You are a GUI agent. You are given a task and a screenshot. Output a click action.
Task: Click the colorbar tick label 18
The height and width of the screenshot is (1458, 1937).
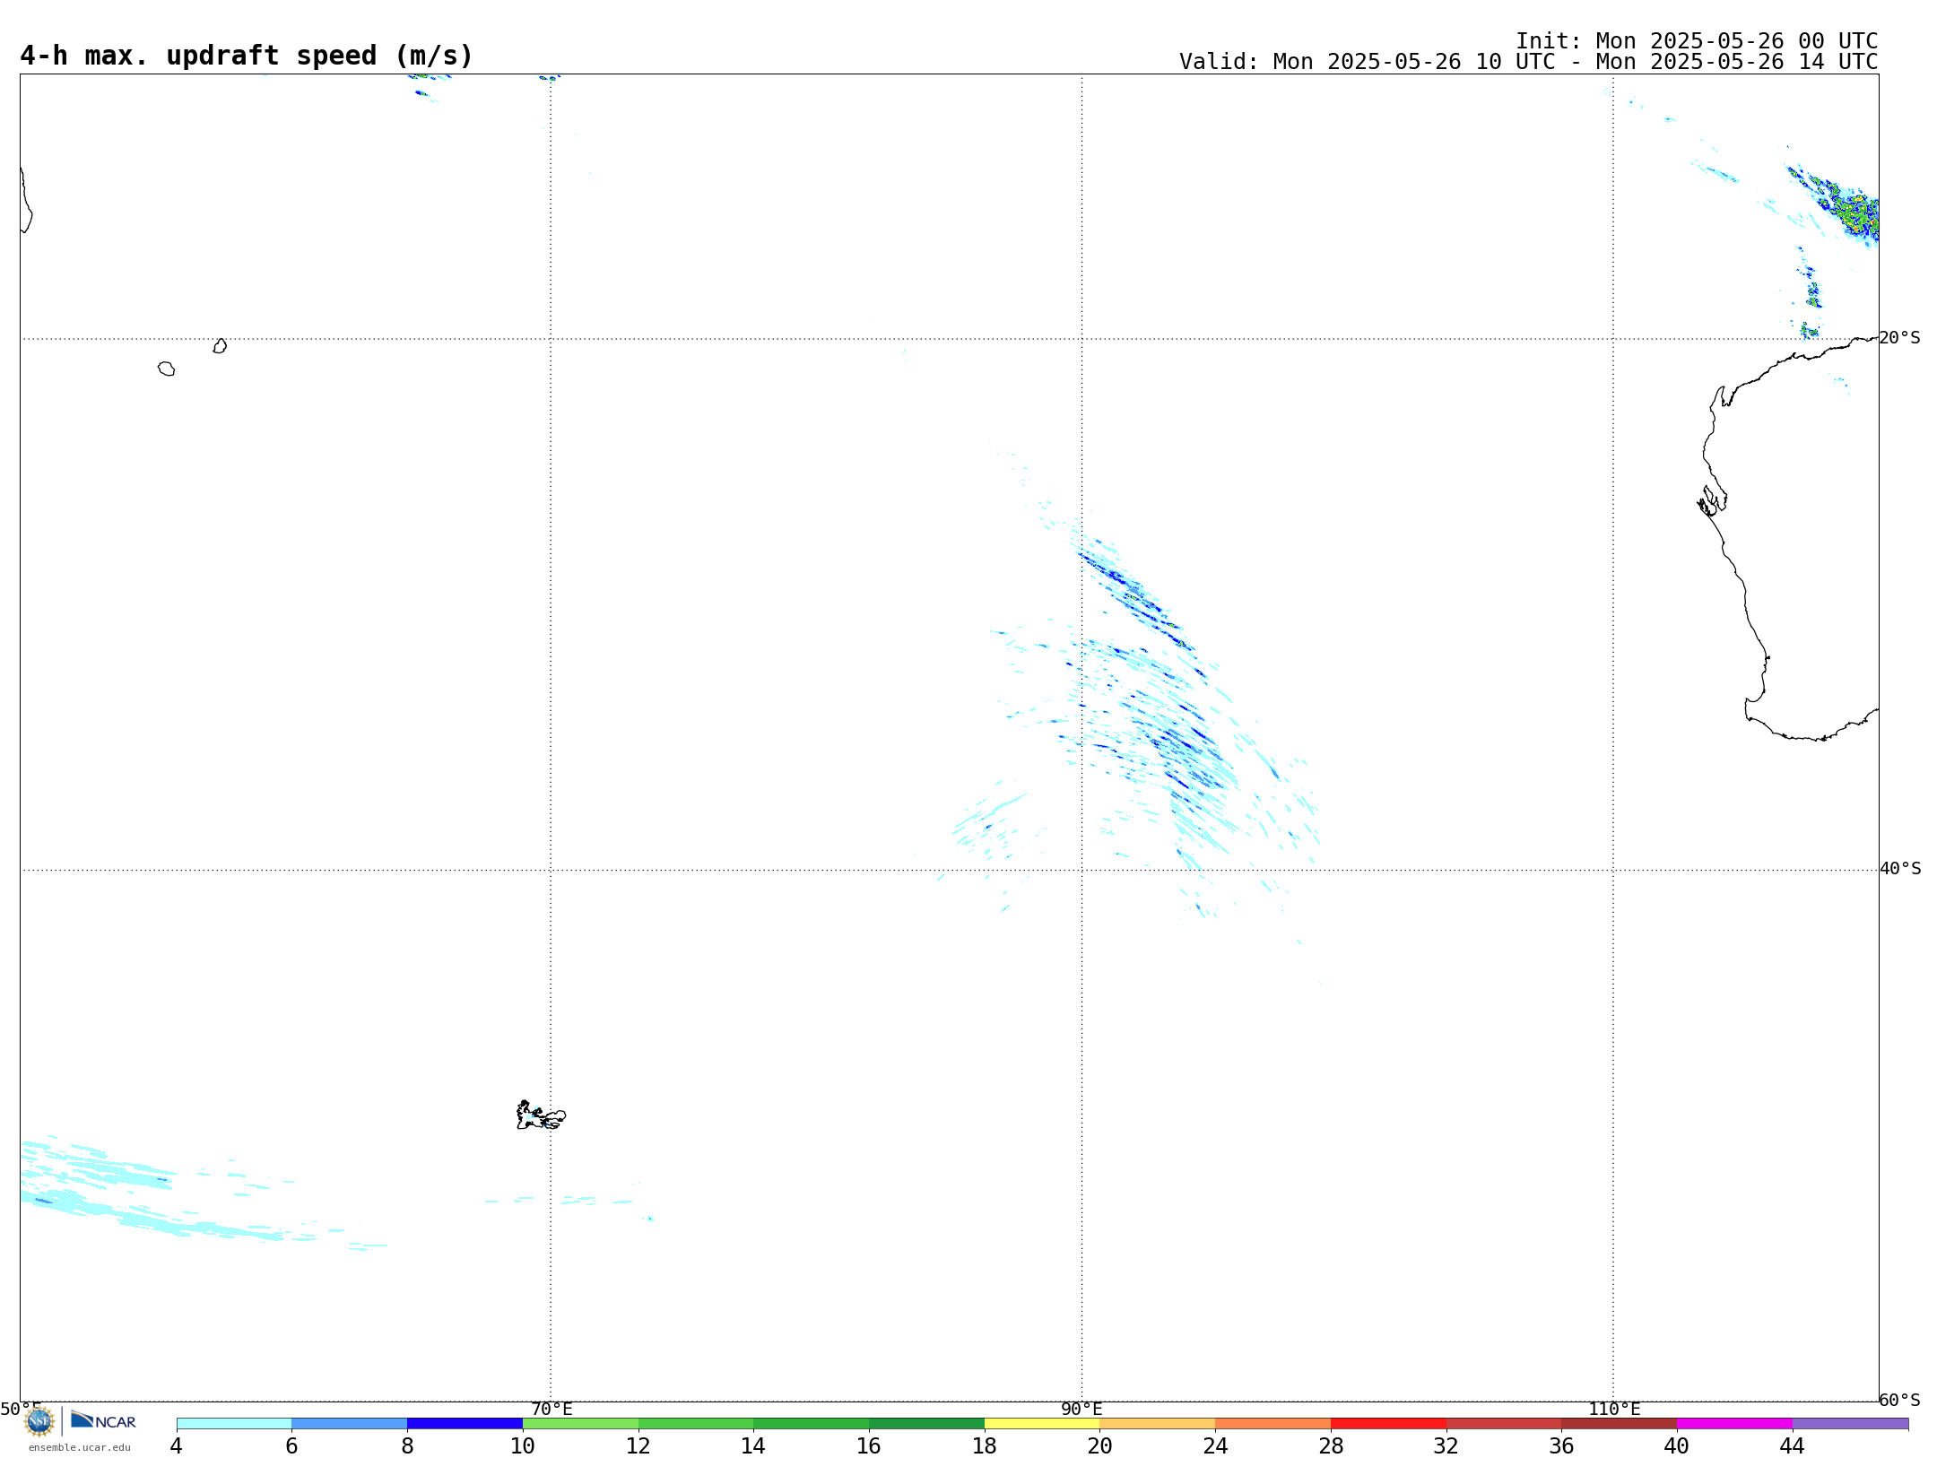(985, 1446)
